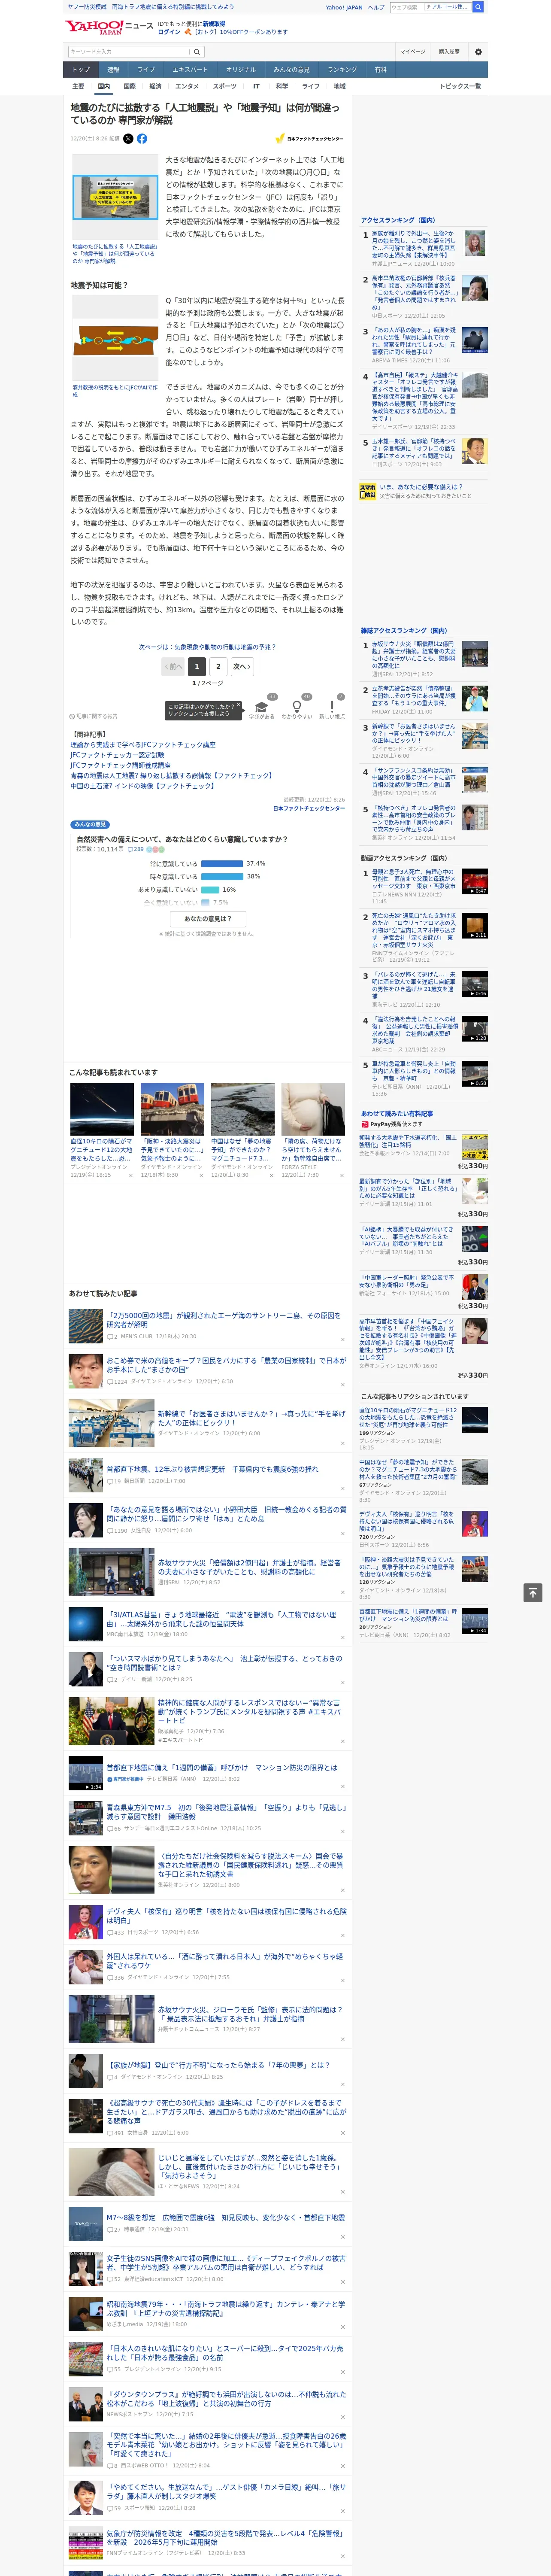551x2576 pixels.
Task: Open the lead article image thumbnail
Action: 114,198
